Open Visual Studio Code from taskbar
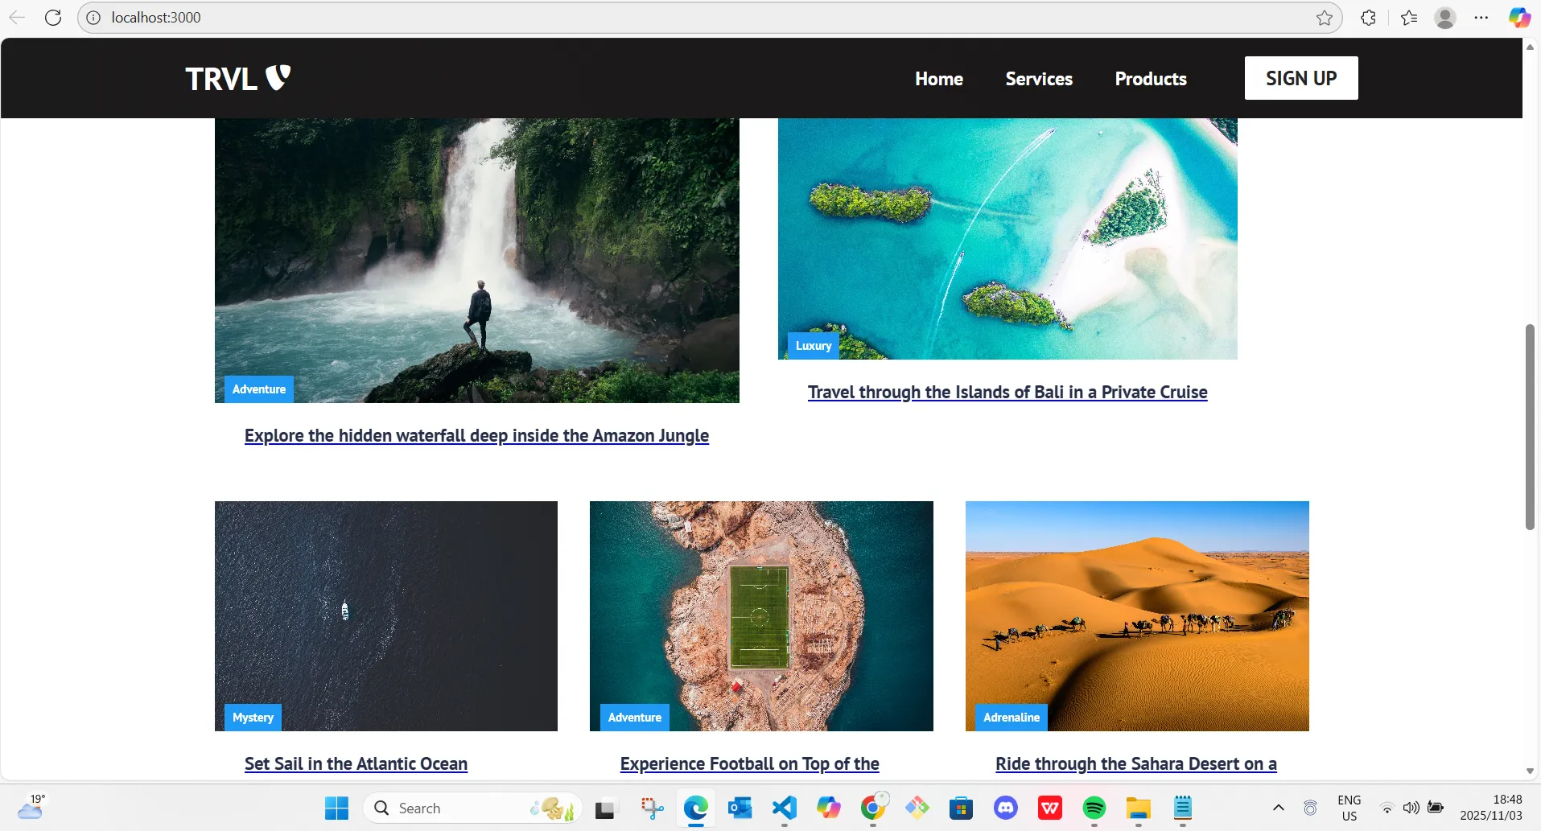This screenshot has height=831, width=1541. (784, 808)
